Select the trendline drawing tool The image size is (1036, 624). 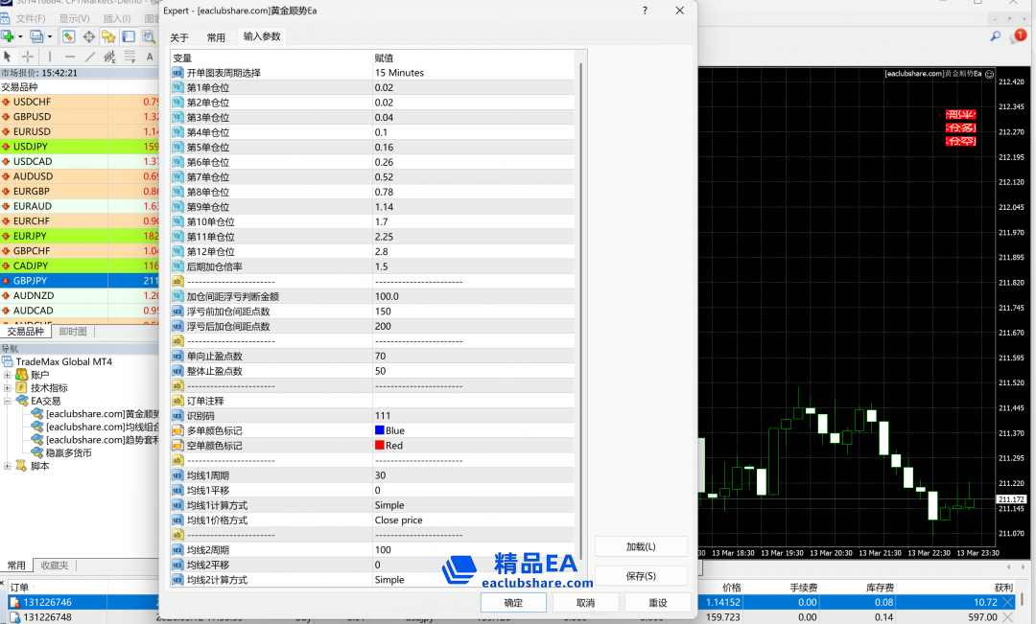(90, 57)
